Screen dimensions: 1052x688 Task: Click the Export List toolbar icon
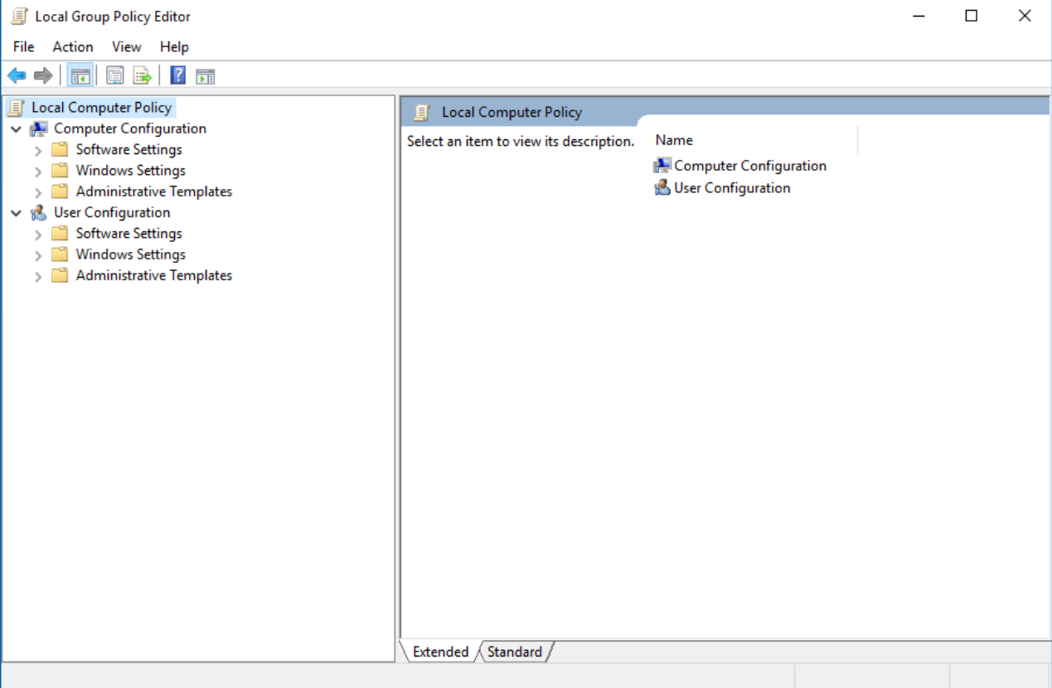(143, 76)
